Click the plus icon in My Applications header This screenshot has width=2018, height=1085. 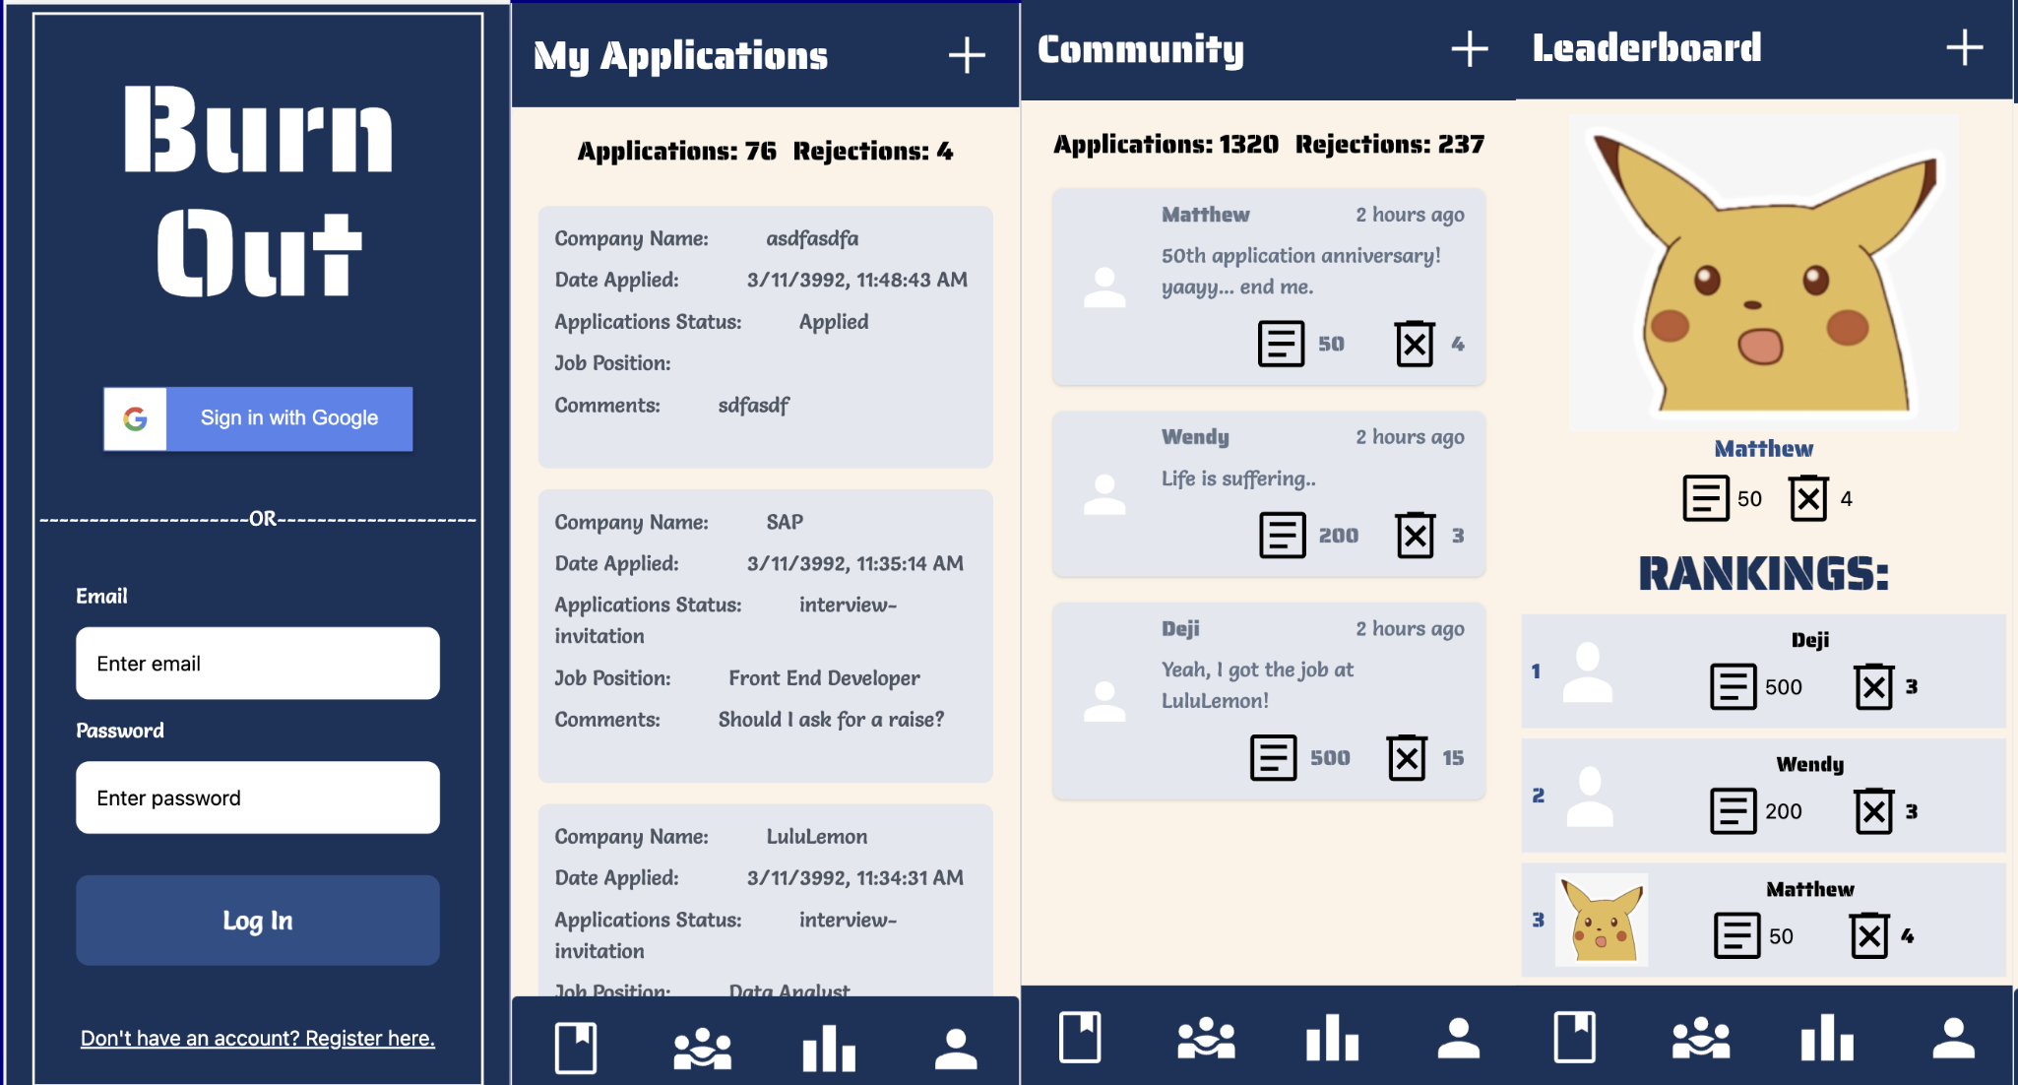click(967, 55)
